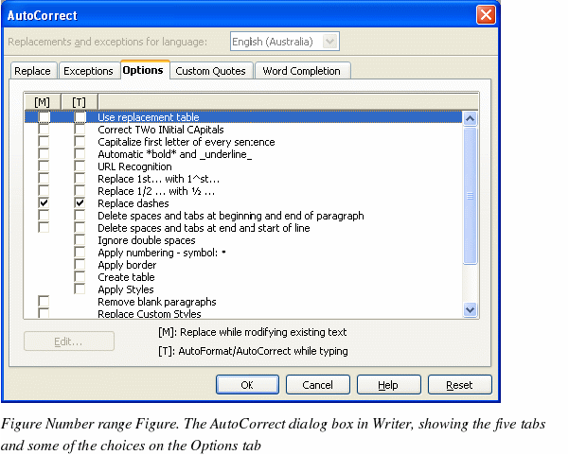This screenshot has width=569, height=455.
Task: Select the Word Completion tab
Action: pos(303,71)
